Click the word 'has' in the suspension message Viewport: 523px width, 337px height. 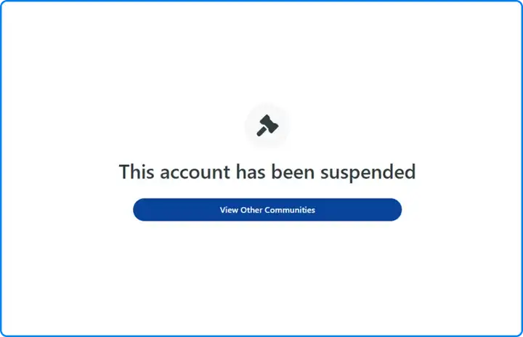[251, 171]
